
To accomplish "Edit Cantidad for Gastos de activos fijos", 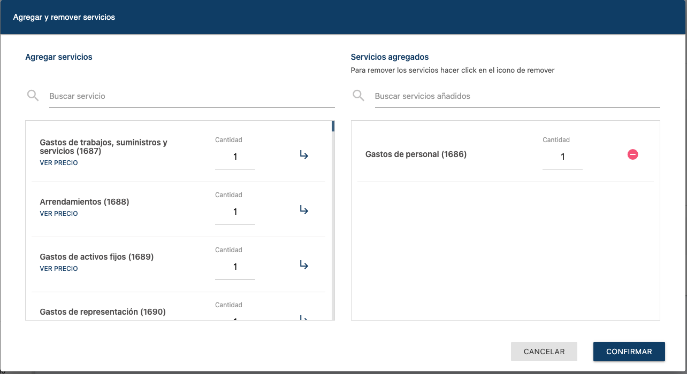I will click(235, 267).
